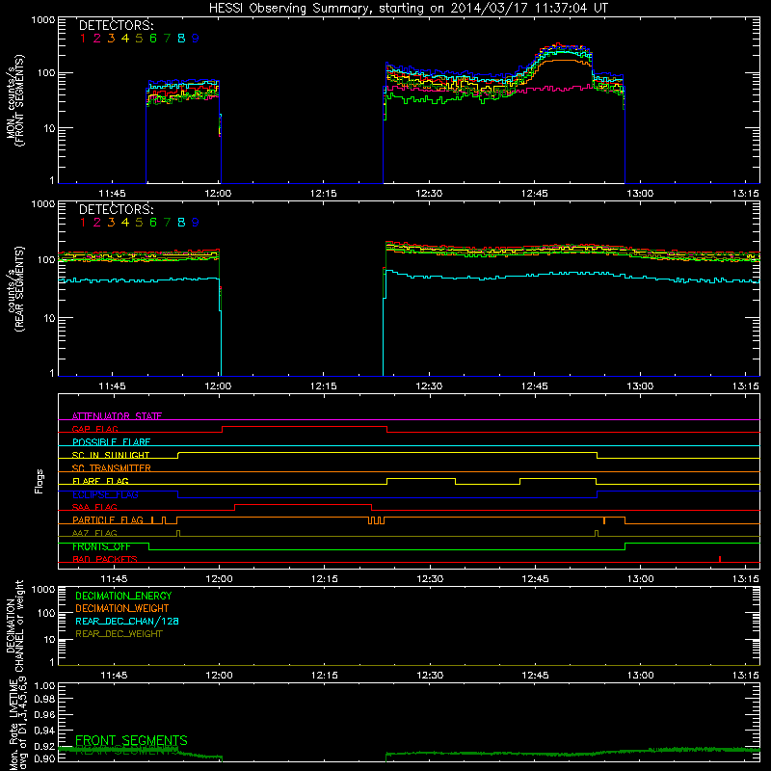
Task: Click detector 5 in the front segments legend
Action: click(x=139, y=39)
